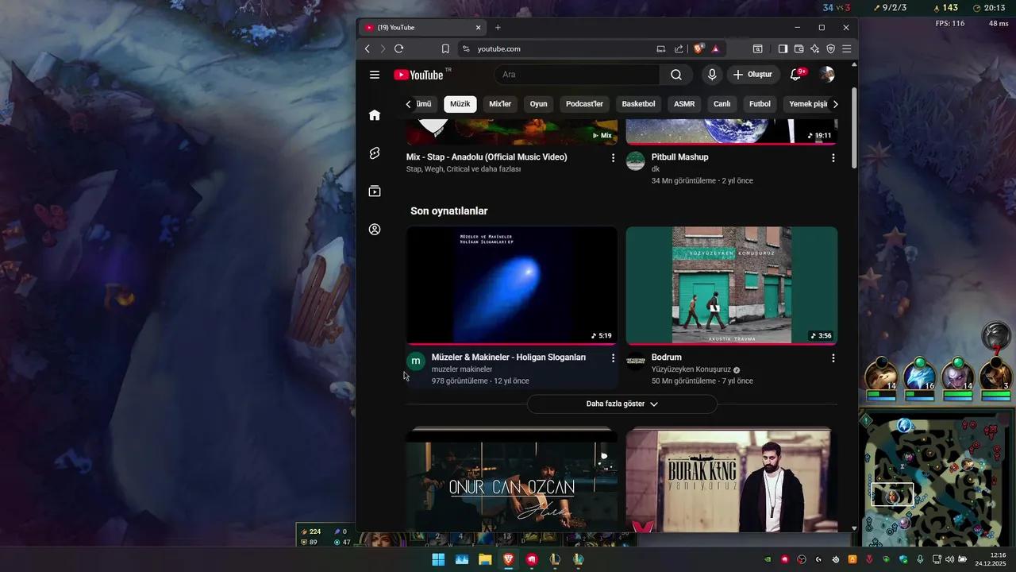Expand the 'Daha fazla göster' section
Screen dimensions: 1016x572
tap(622, 404)
